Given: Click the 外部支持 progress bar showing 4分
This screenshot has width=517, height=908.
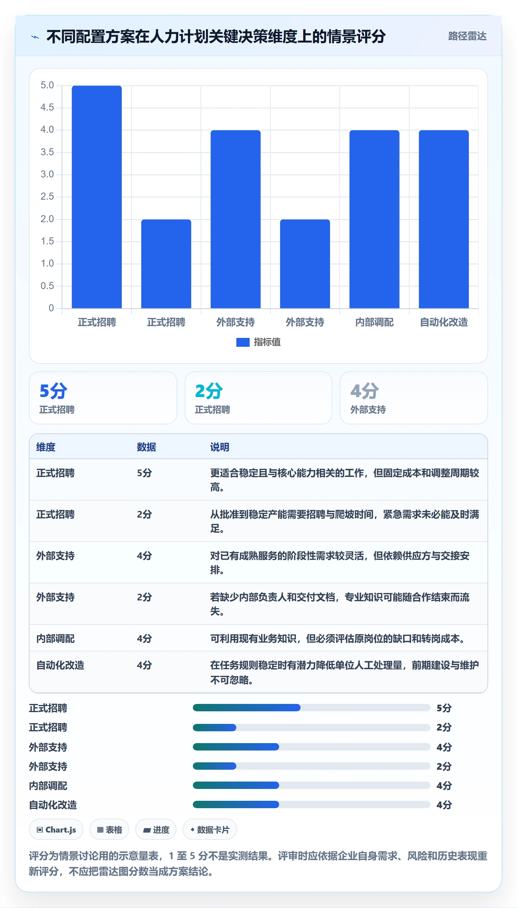Looking at the screenshot, I should pos(311,747).
